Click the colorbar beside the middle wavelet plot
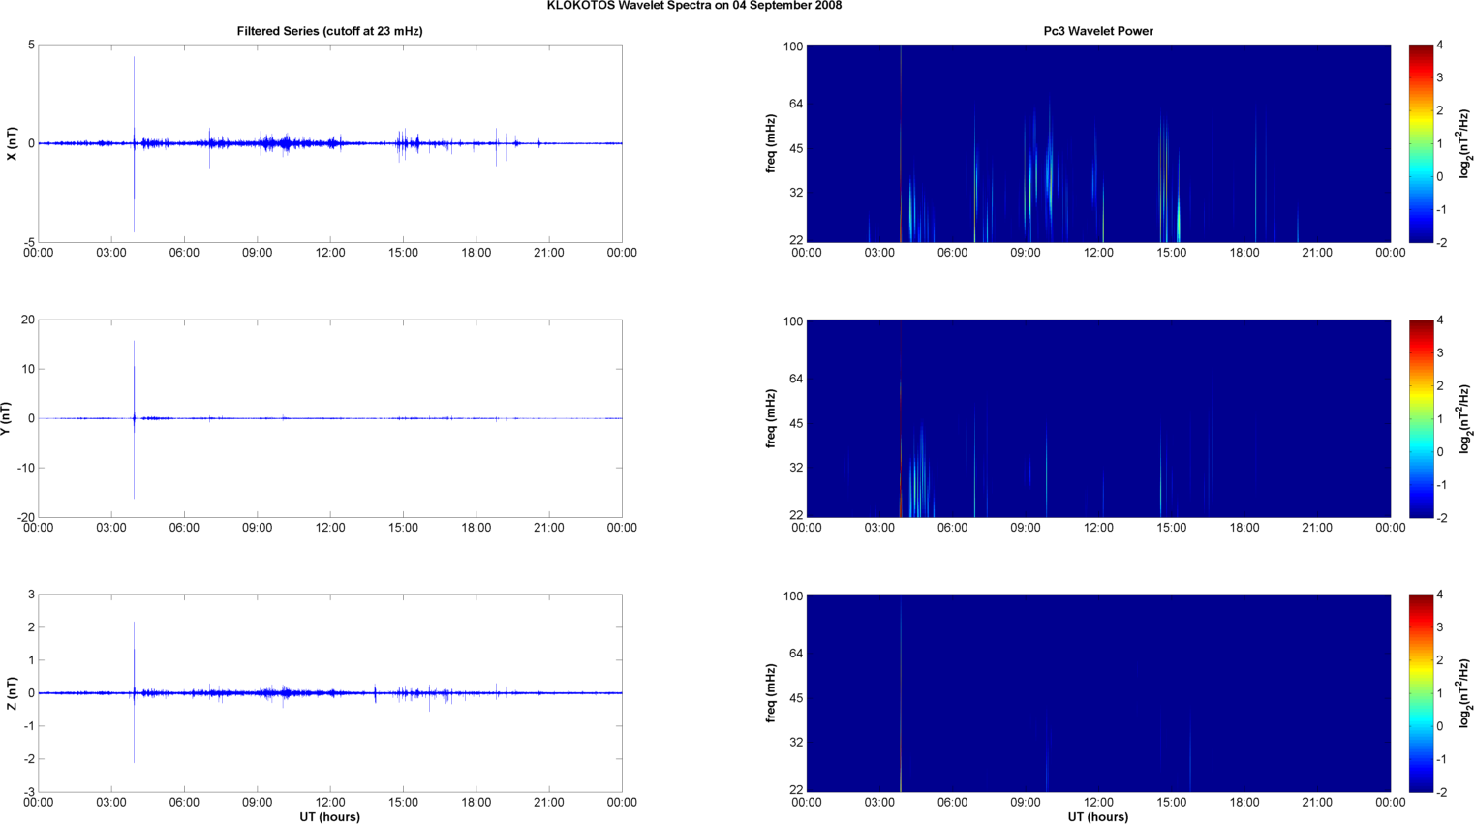The image size is (1474, 824). [x=1420, y=418]
